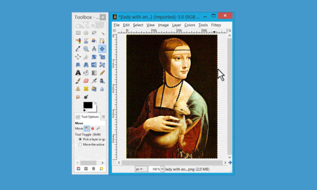317x190 pixels.
Task: Select the Flip tool
Action: (94, 65)
